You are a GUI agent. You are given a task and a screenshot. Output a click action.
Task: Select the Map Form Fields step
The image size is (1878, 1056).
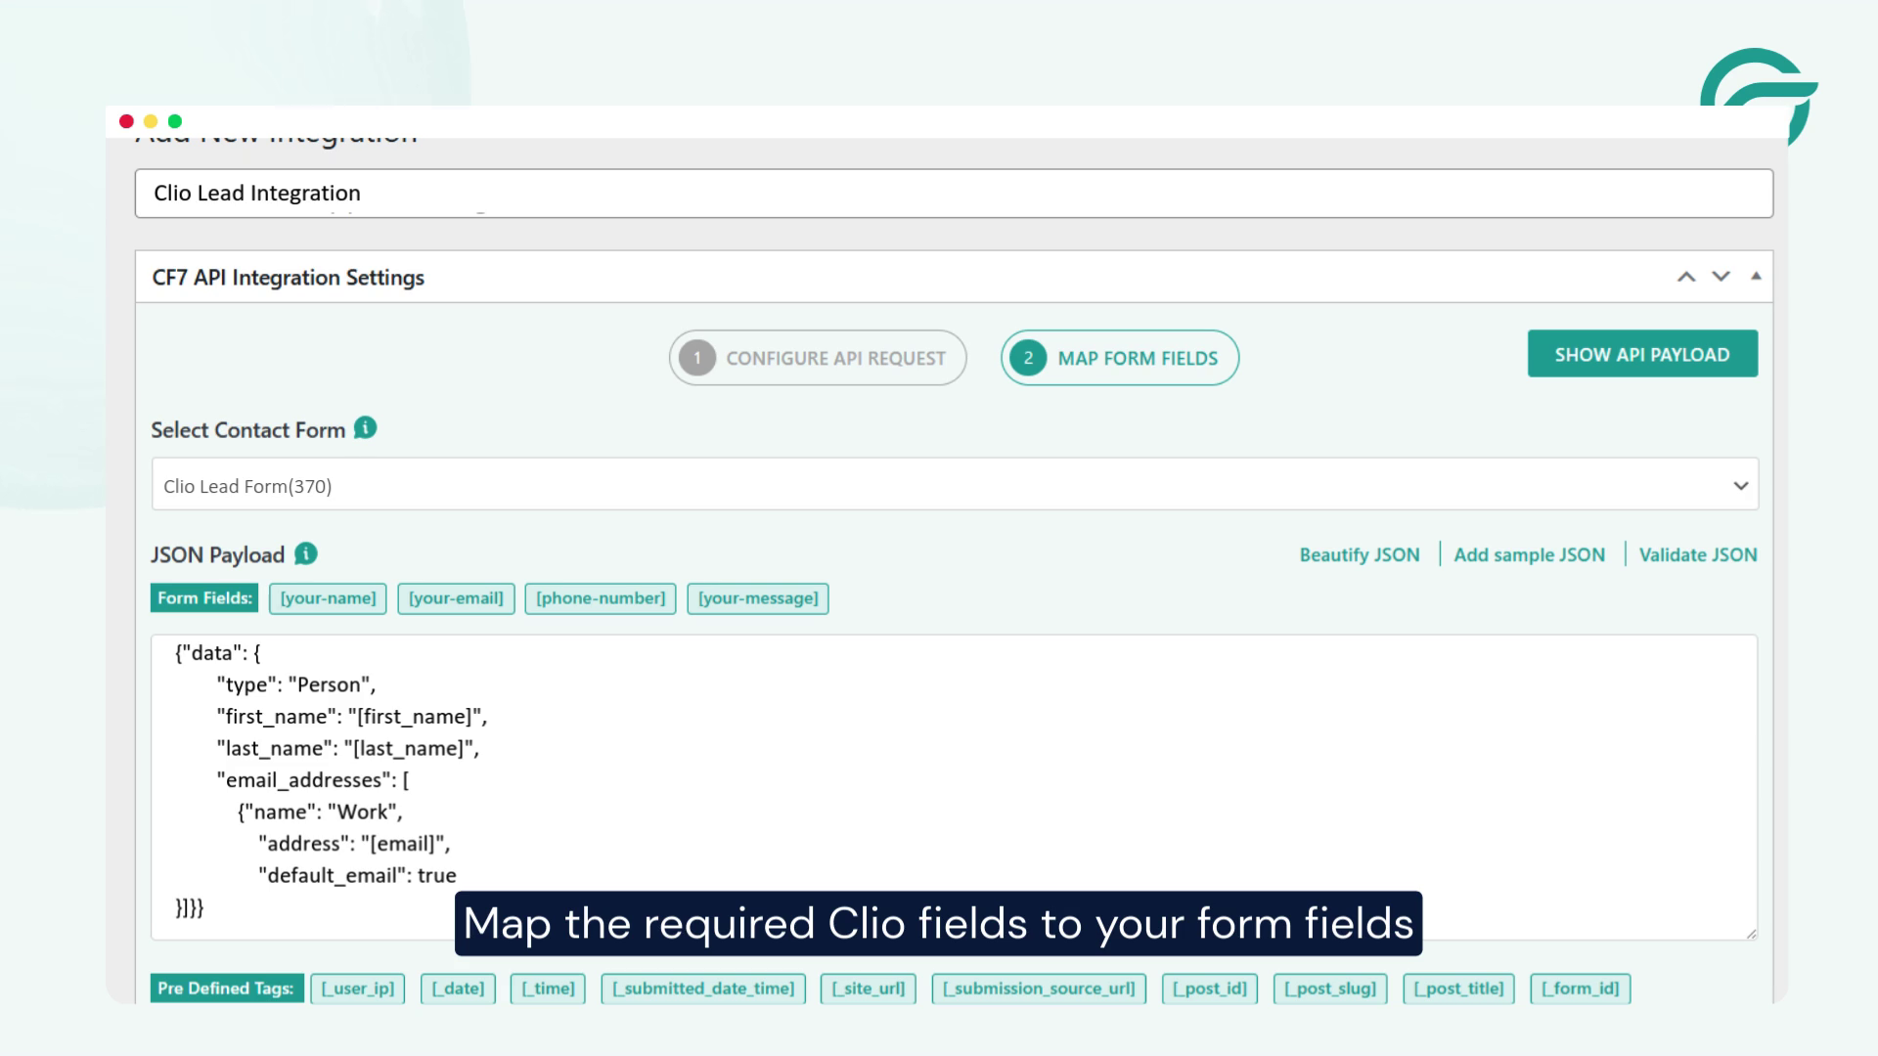(1119, 358)
